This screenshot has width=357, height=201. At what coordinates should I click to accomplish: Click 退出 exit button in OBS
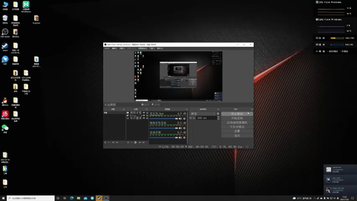point(237,135)
